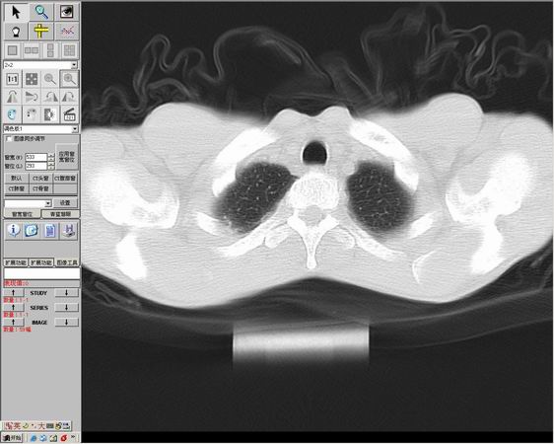
Task: Apply the CT bone window preset
Action: point(40,188)
